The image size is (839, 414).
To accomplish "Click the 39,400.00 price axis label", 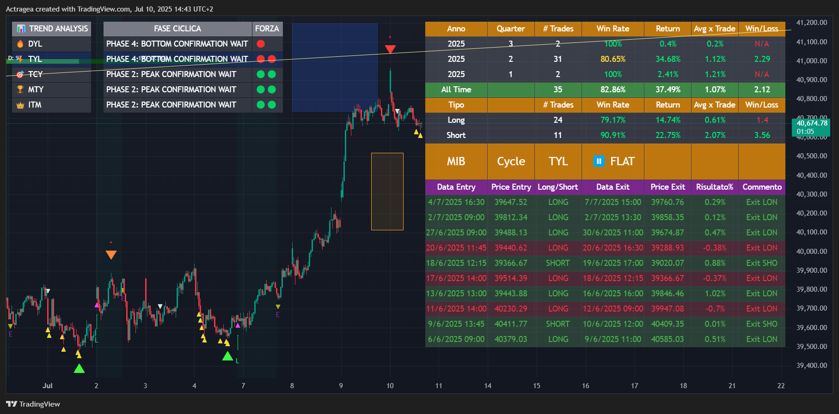I will 811,365.
